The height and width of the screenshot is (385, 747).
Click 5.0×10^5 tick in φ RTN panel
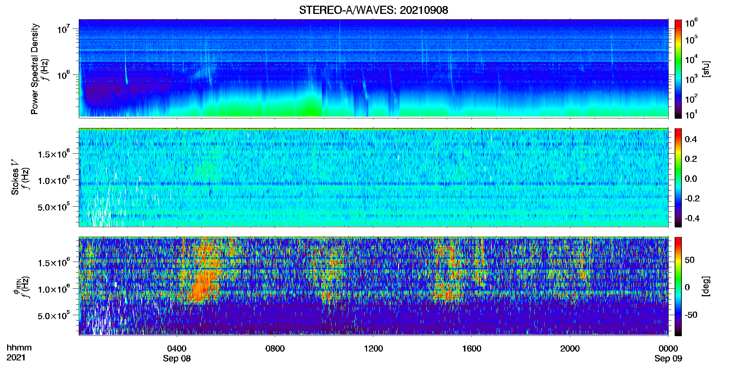point(54,315)
